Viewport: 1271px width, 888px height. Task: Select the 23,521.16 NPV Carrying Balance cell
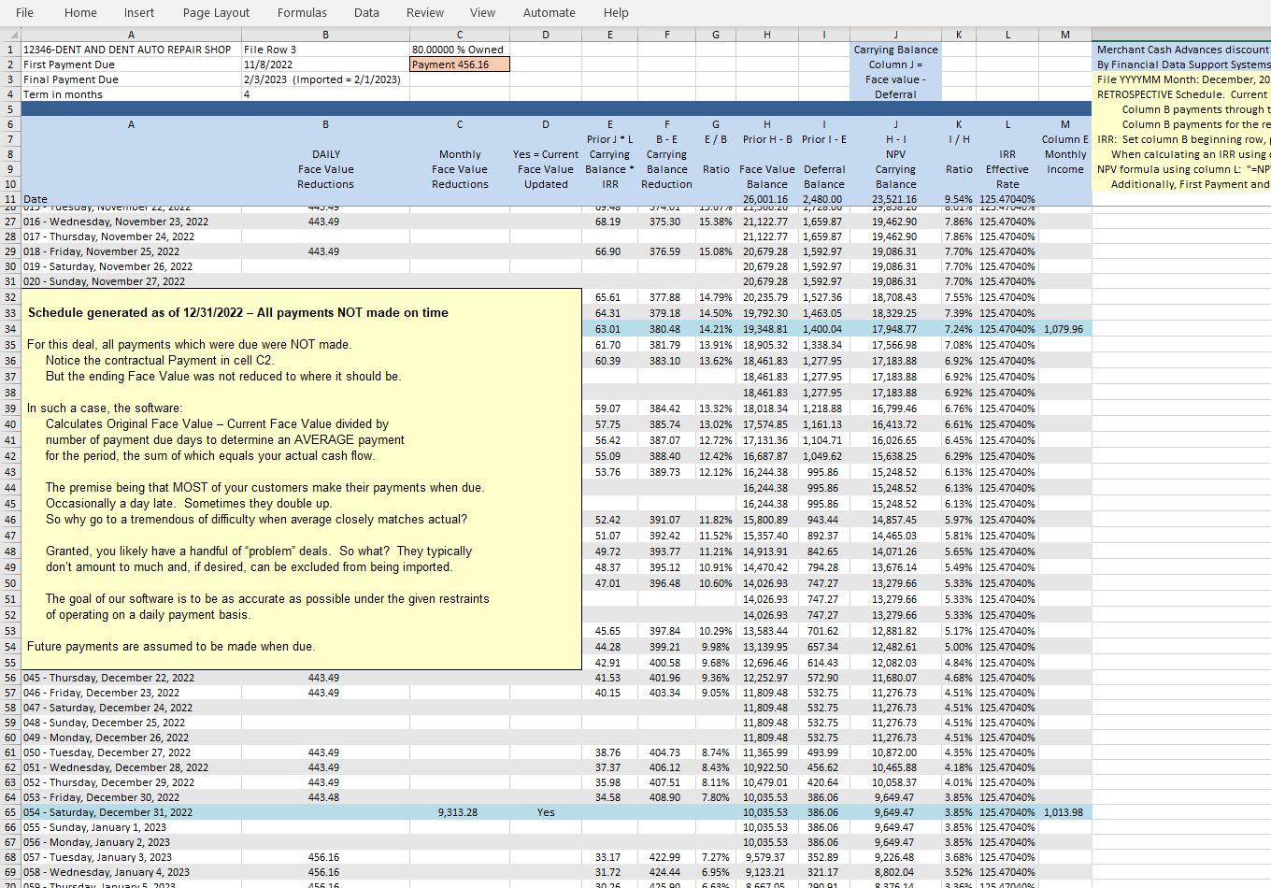coord(895,199)
